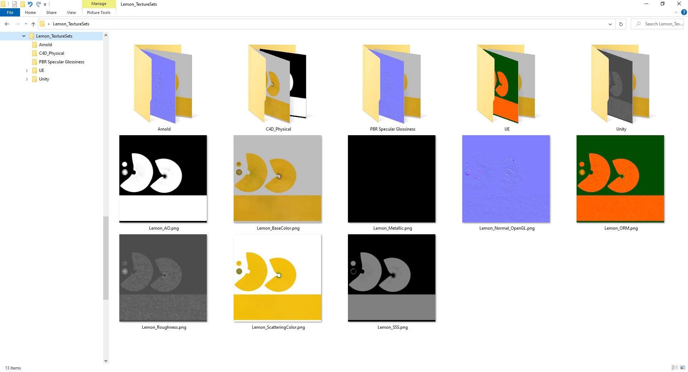Select the Unity folder icon

(x=620, y=84)
